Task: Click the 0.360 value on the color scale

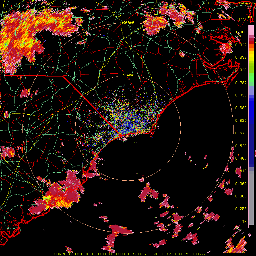Action: (241, 184)
